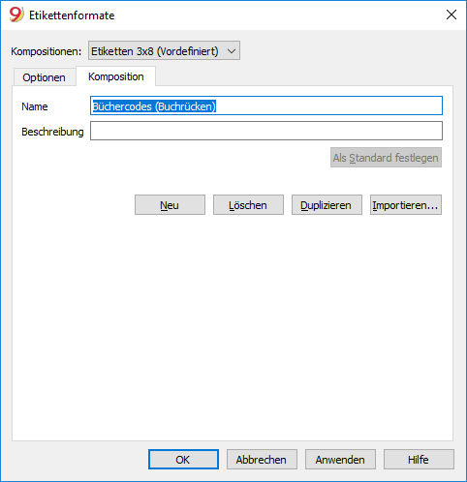Click the Kompositionen label text
467x482 pixels.
(x=47, y=51)
